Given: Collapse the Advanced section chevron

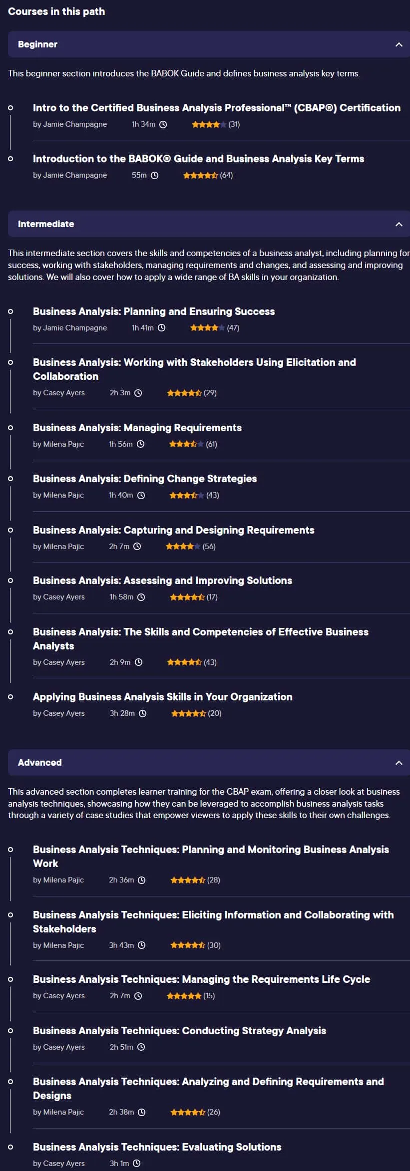Looking at the screenshot, I should pos(399,763).
